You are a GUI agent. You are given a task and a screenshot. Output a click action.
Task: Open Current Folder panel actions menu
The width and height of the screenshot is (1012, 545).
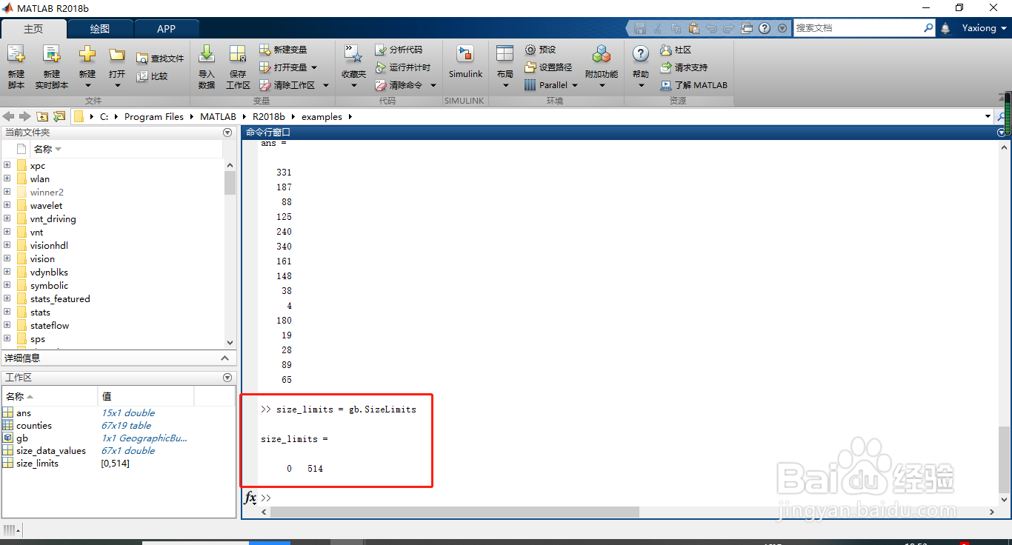click(227, 133)
